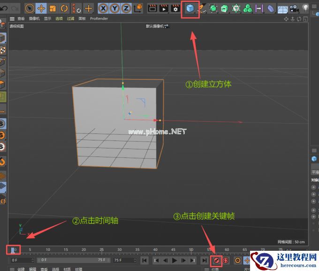The image size is (319, 271).
Task: Toggle the Y axis lock
Action: pos(115,8)
